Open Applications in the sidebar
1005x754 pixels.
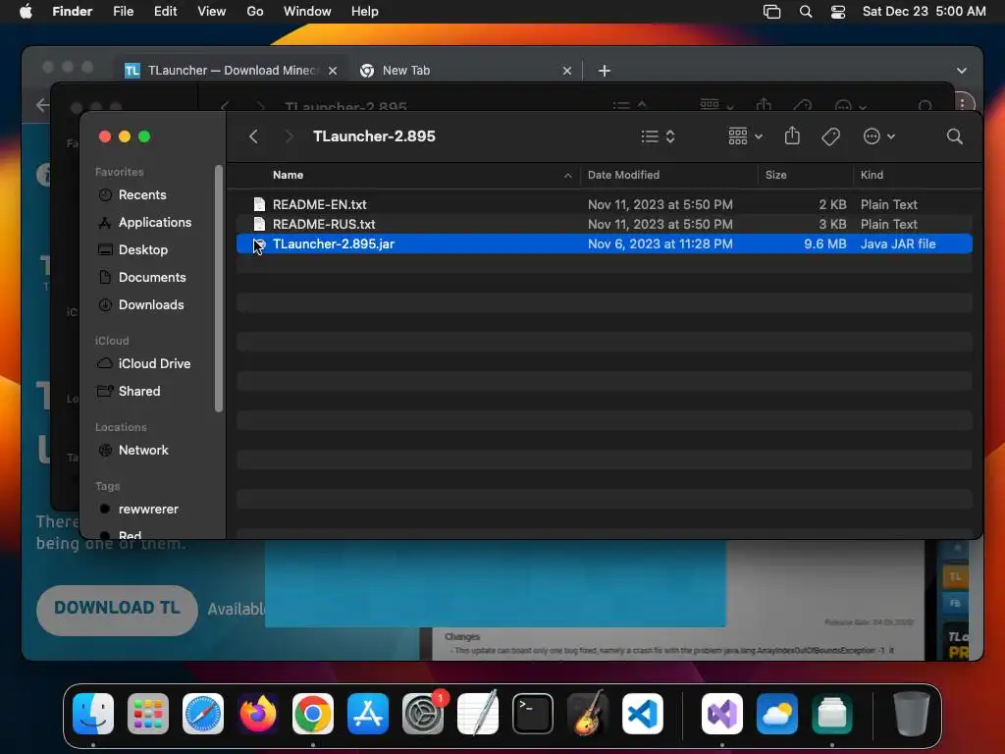tap(154, 223)
